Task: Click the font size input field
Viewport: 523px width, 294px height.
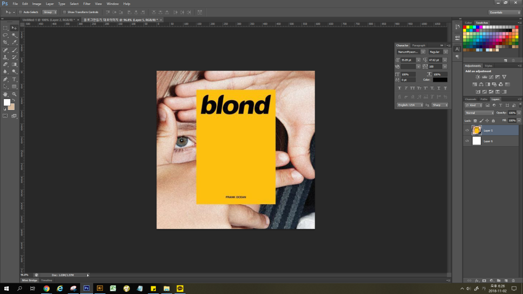Action: click(x=408, y=60)
